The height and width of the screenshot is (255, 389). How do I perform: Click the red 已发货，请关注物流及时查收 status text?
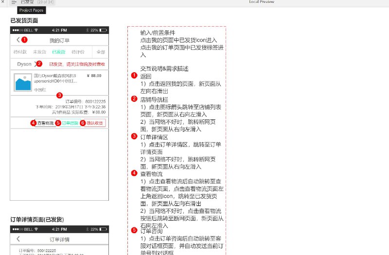point(77,64)
